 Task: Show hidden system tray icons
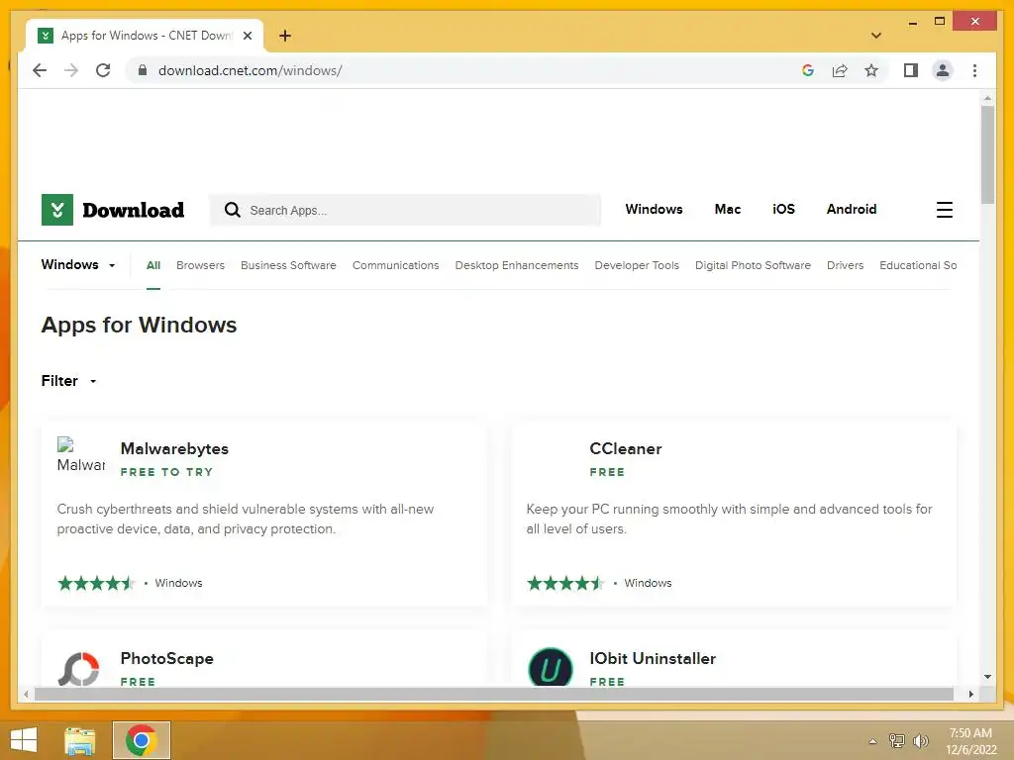pyautogui.click(x=872, y=741)
